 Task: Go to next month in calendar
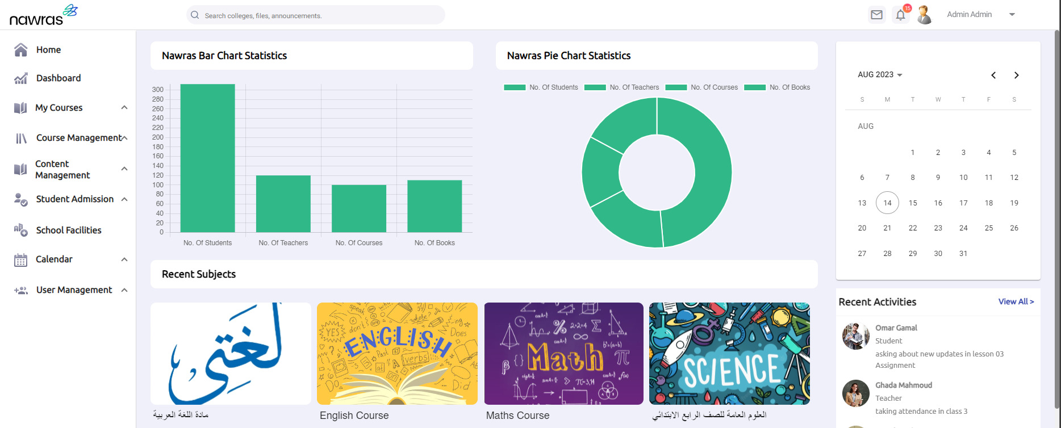pyautogui.click(x=1017, y=75)
